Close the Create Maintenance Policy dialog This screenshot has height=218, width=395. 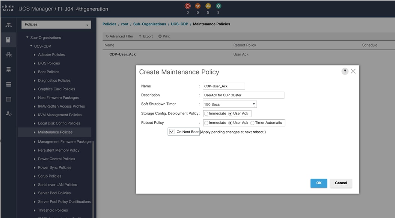(x=353, y=71)
